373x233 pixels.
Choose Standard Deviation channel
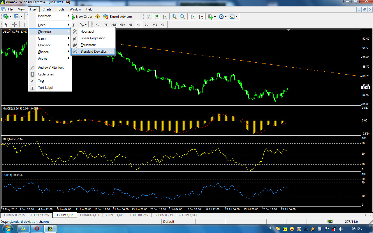(93, 52)
